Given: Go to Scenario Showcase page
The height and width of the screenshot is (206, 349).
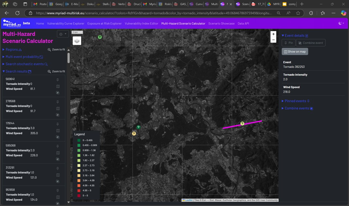Looking at the screenshot, I should pyautogui.click(x=221, y=23).
